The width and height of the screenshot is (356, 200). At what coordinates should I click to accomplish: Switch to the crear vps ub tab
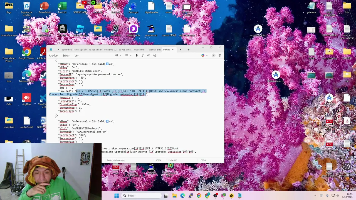coord(80,50)
